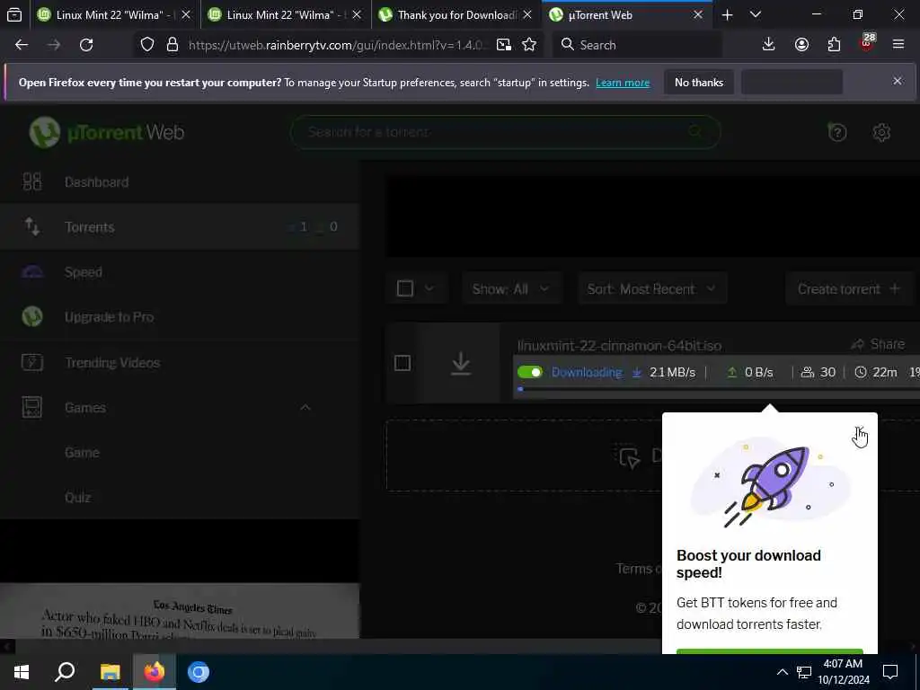
Task: Click the extension icon with badge 28
Action: (867, 43)
